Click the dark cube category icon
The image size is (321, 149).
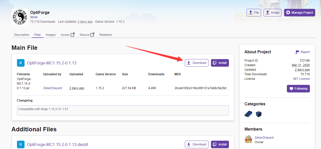tap(259, 114)
